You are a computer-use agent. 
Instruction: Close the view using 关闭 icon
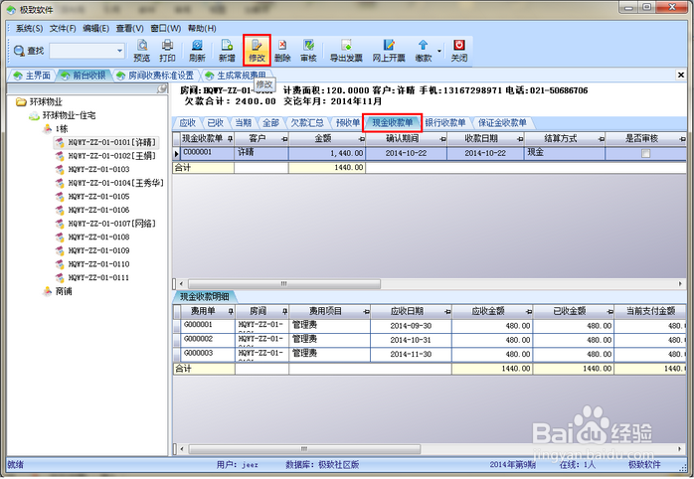pyautogui.click(x=459, y=51)
